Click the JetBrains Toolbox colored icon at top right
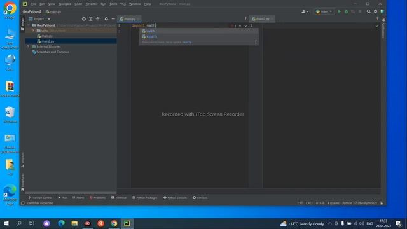 point(382,11)
